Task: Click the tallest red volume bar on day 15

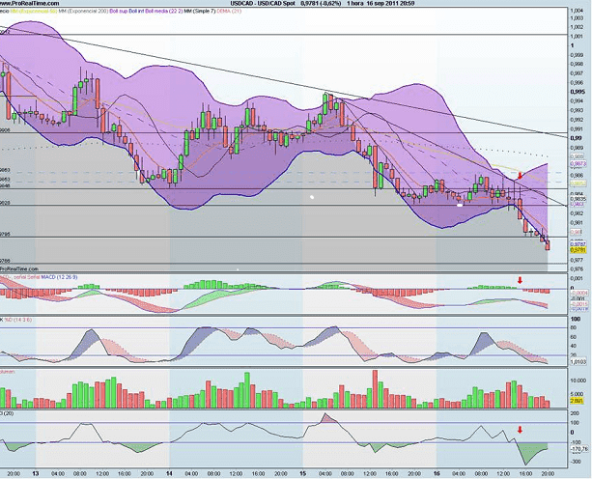Action: click(375, 389)
